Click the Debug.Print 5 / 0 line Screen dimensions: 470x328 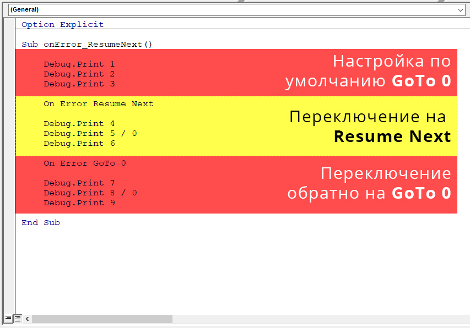[90, 134]
